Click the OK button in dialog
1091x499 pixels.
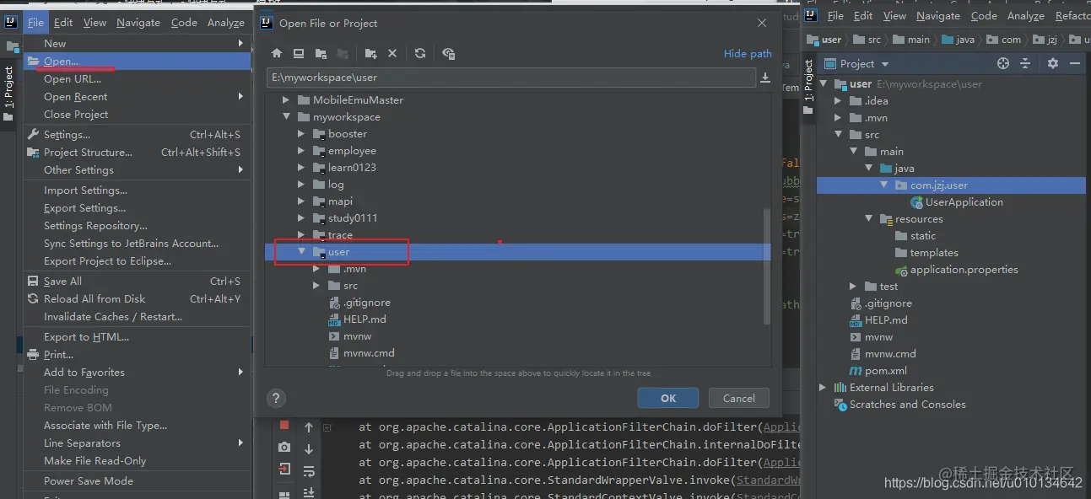pos(668,398)
